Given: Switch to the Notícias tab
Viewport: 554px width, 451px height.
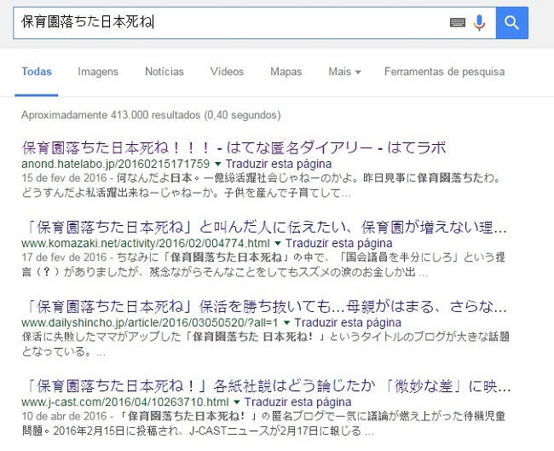Looking at the screenshot, I should coord(164,72).
